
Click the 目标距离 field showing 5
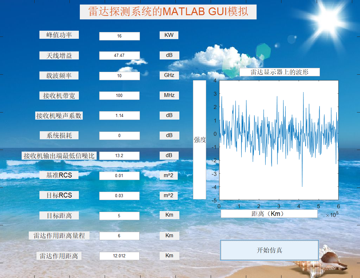tap(119, 216)
